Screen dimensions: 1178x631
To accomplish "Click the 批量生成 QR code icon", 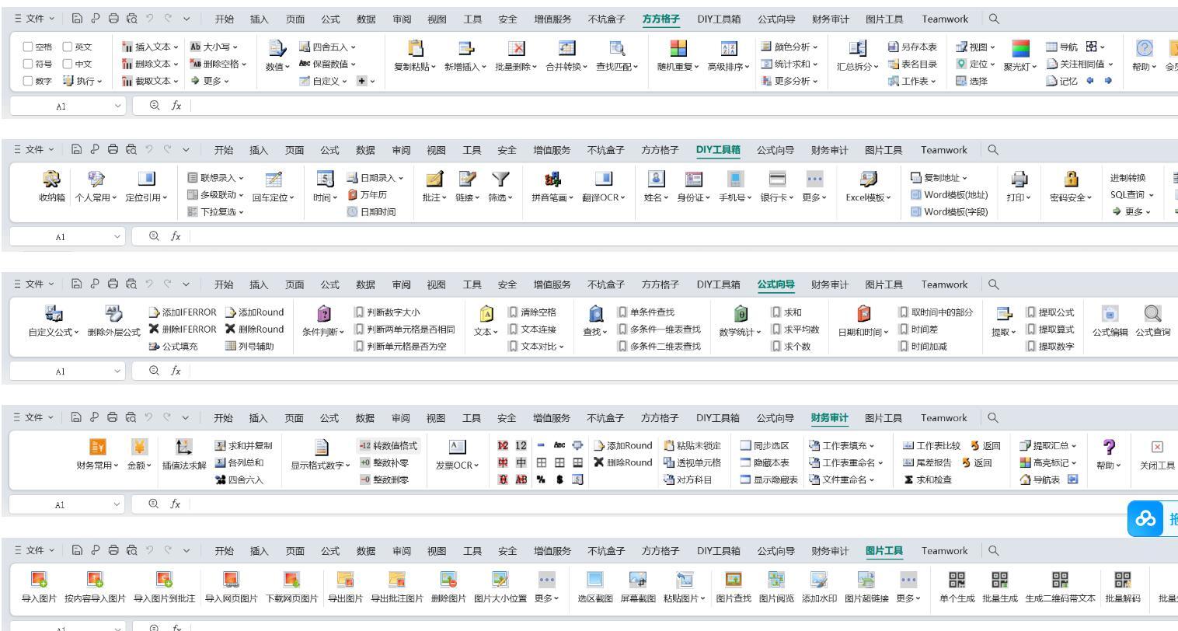I will [998, 587].
